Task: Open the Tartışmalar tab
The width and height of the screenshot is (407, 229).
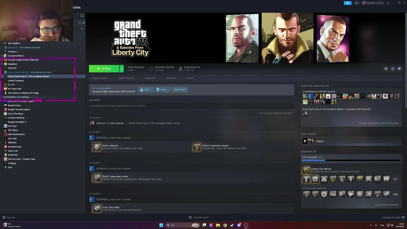Action: (x=150, y=78)
